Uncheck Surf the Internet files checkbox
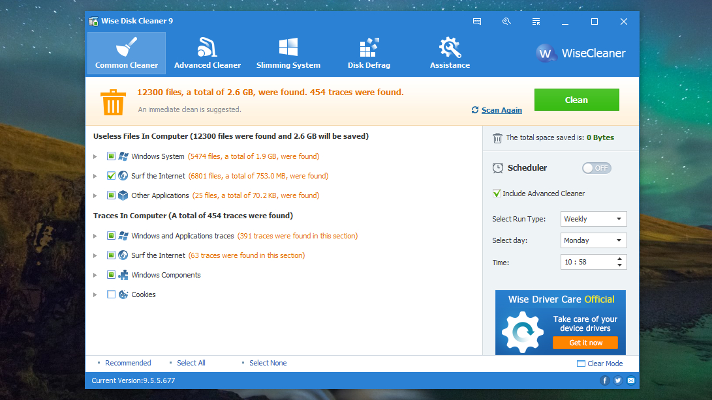This screenshot has height=400, width=712. (111, 175)
